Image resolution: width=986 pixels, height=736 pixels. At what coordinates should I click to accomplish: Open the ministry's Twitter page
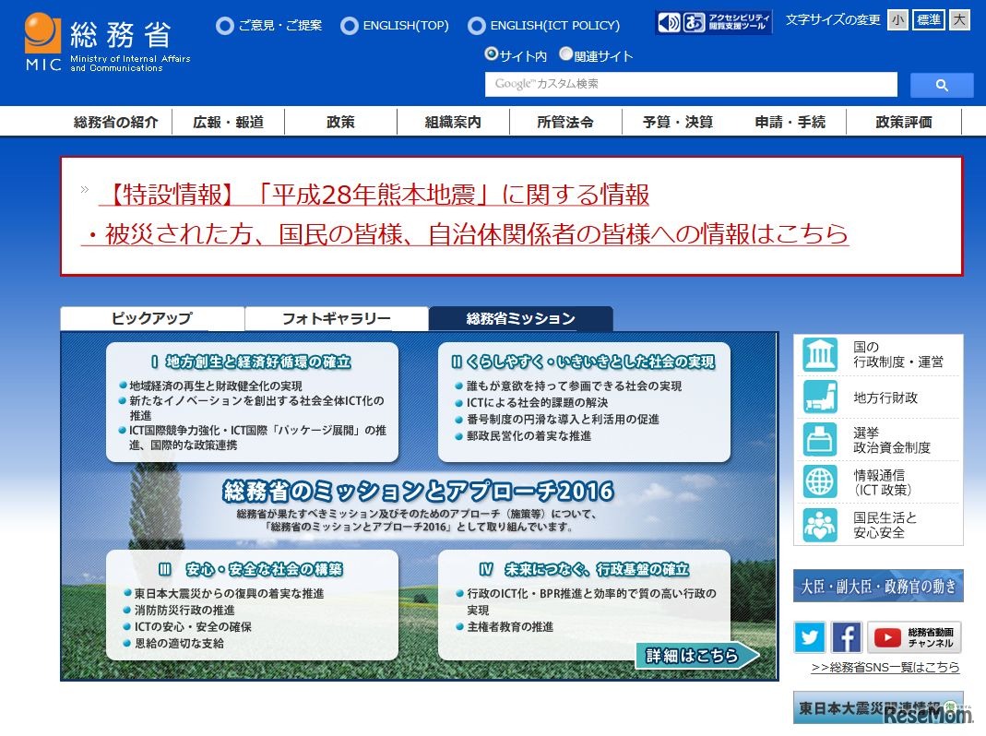[x=809, y=637]
